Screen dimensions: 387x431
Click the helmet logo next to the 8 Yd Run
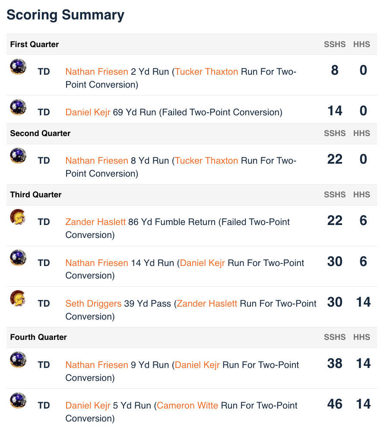[x=18, y=156]
